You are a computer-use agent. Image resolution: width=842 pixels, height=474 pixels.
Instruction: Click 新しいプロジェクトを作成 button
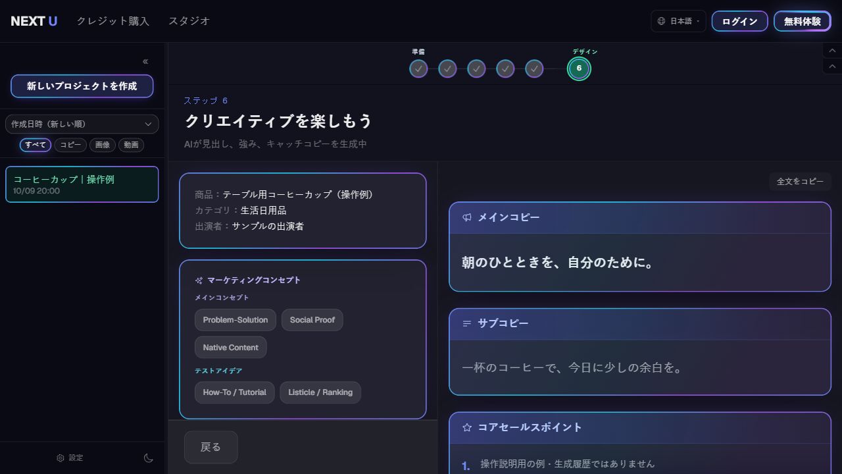(x=82, y=86)
